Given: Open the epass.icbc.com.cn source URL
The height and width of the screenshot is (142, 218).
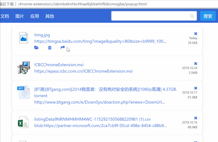Looking at the screenshot, I should pos(83,71).
